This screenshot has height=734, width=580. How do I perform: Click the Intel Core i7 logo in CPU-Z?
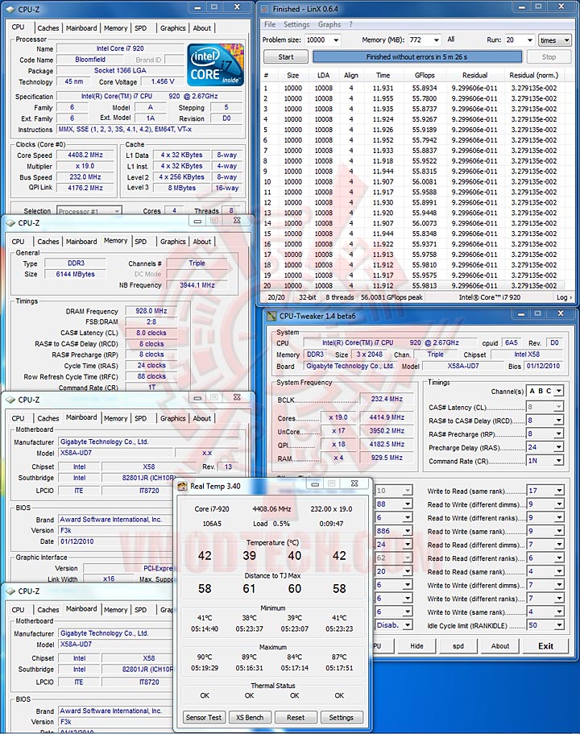tap(215, 64)
